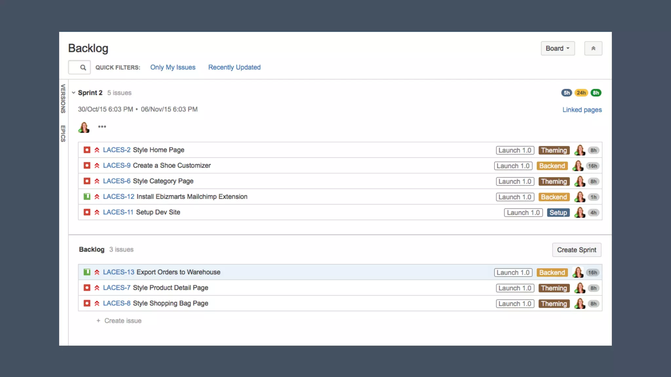
Task: Click the Sprint 2 assignee avatar filter
Action: point(84,127)
